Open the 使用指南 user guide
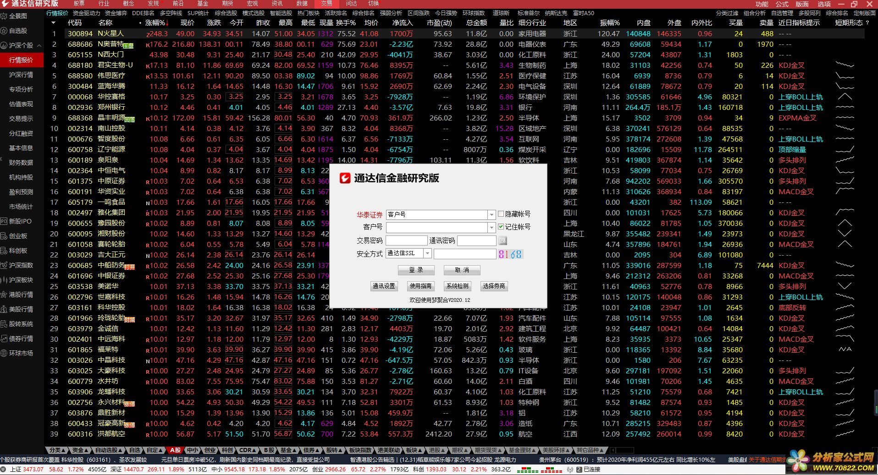This screenshot has width=878, height=475. [420, 286]
